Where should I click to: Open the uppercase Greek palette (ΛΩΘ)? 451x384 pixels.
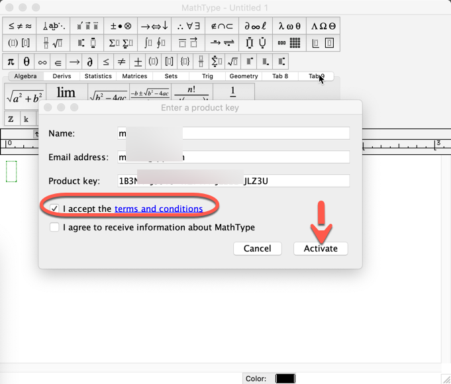323,26
